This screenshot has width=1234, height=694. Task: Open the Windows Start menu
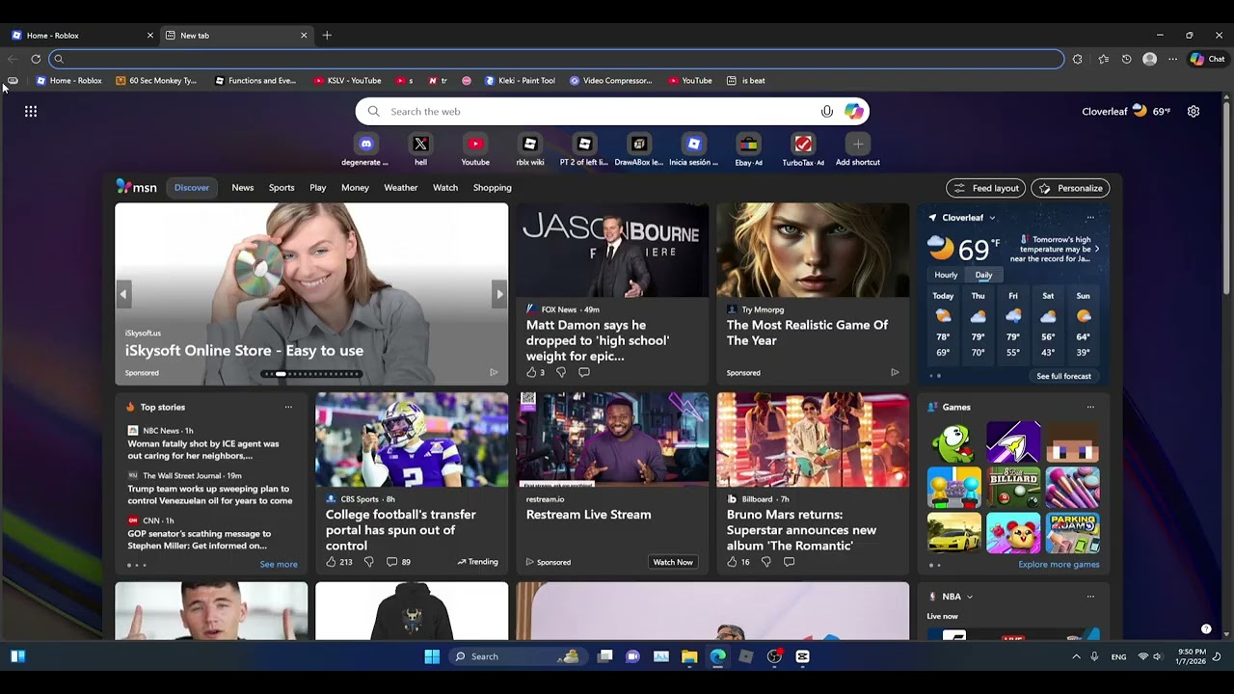click(x=432, y=656)
